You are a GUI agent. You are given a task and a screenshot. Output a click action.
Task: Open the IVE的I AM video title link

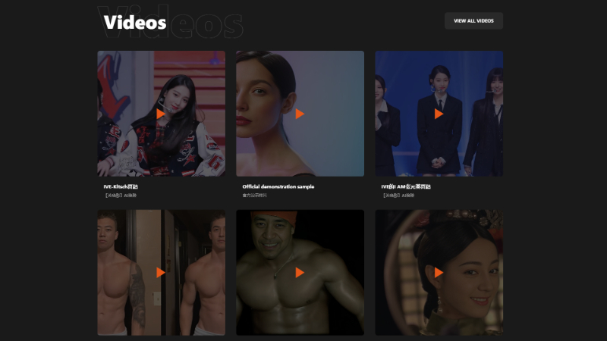coord(406,186)
